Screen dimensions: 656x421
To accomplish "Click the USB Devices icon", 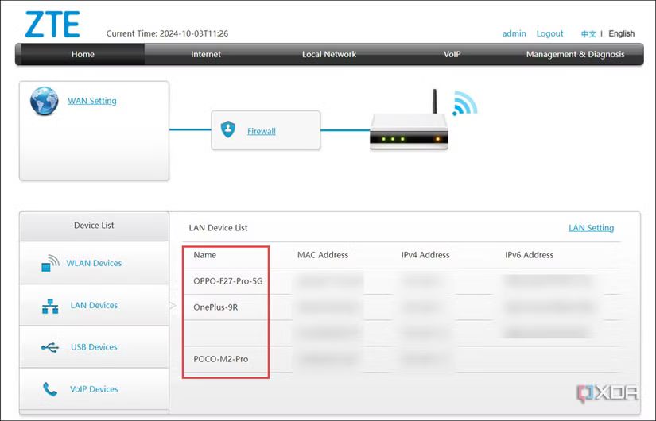I will coord(50,347).
